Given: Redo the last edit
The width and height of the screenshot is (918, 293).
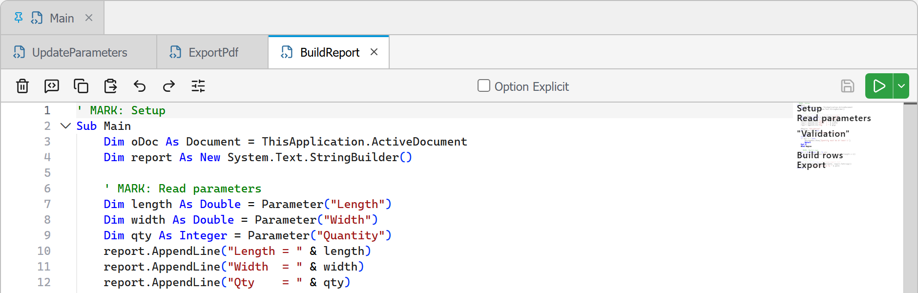Looking at the screenshot, I should click(x=169, y=86).
